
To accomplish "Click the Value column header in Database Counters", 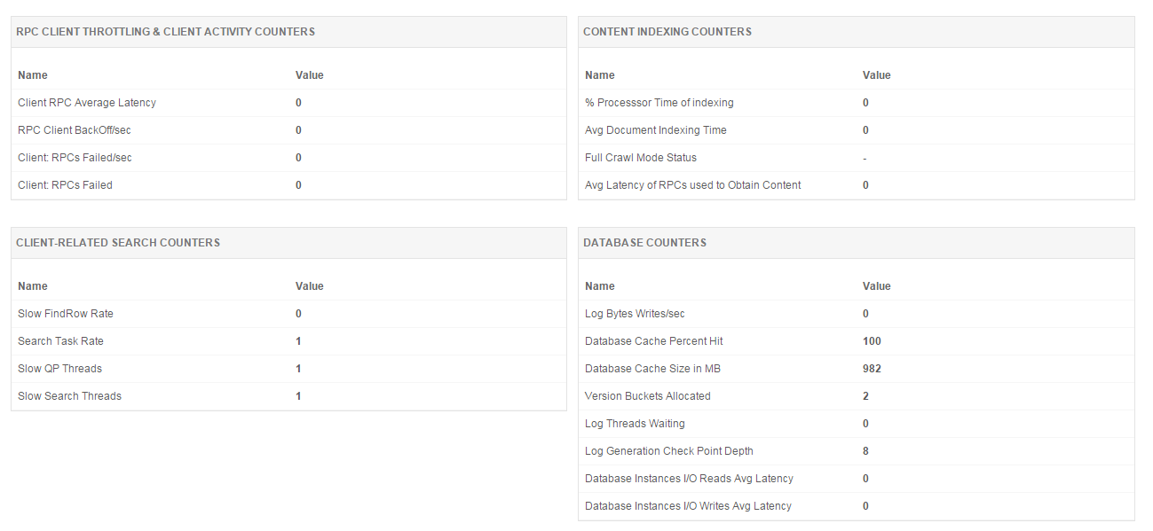I will [876, 286].
